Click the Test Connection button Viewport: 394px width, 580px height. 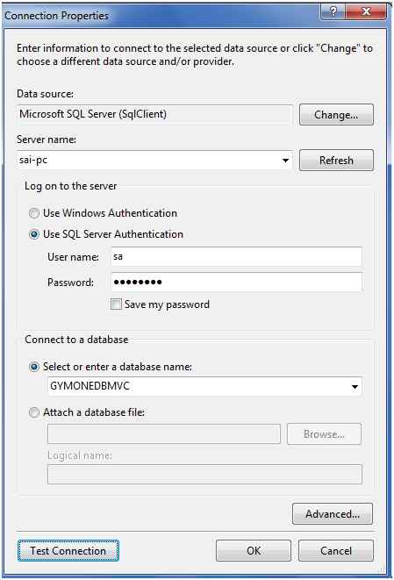click(x=68, y=551)
